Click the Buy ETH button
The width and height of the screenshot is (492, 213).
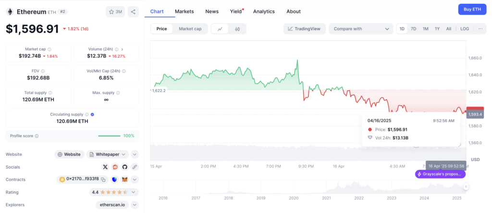point(472,10)
